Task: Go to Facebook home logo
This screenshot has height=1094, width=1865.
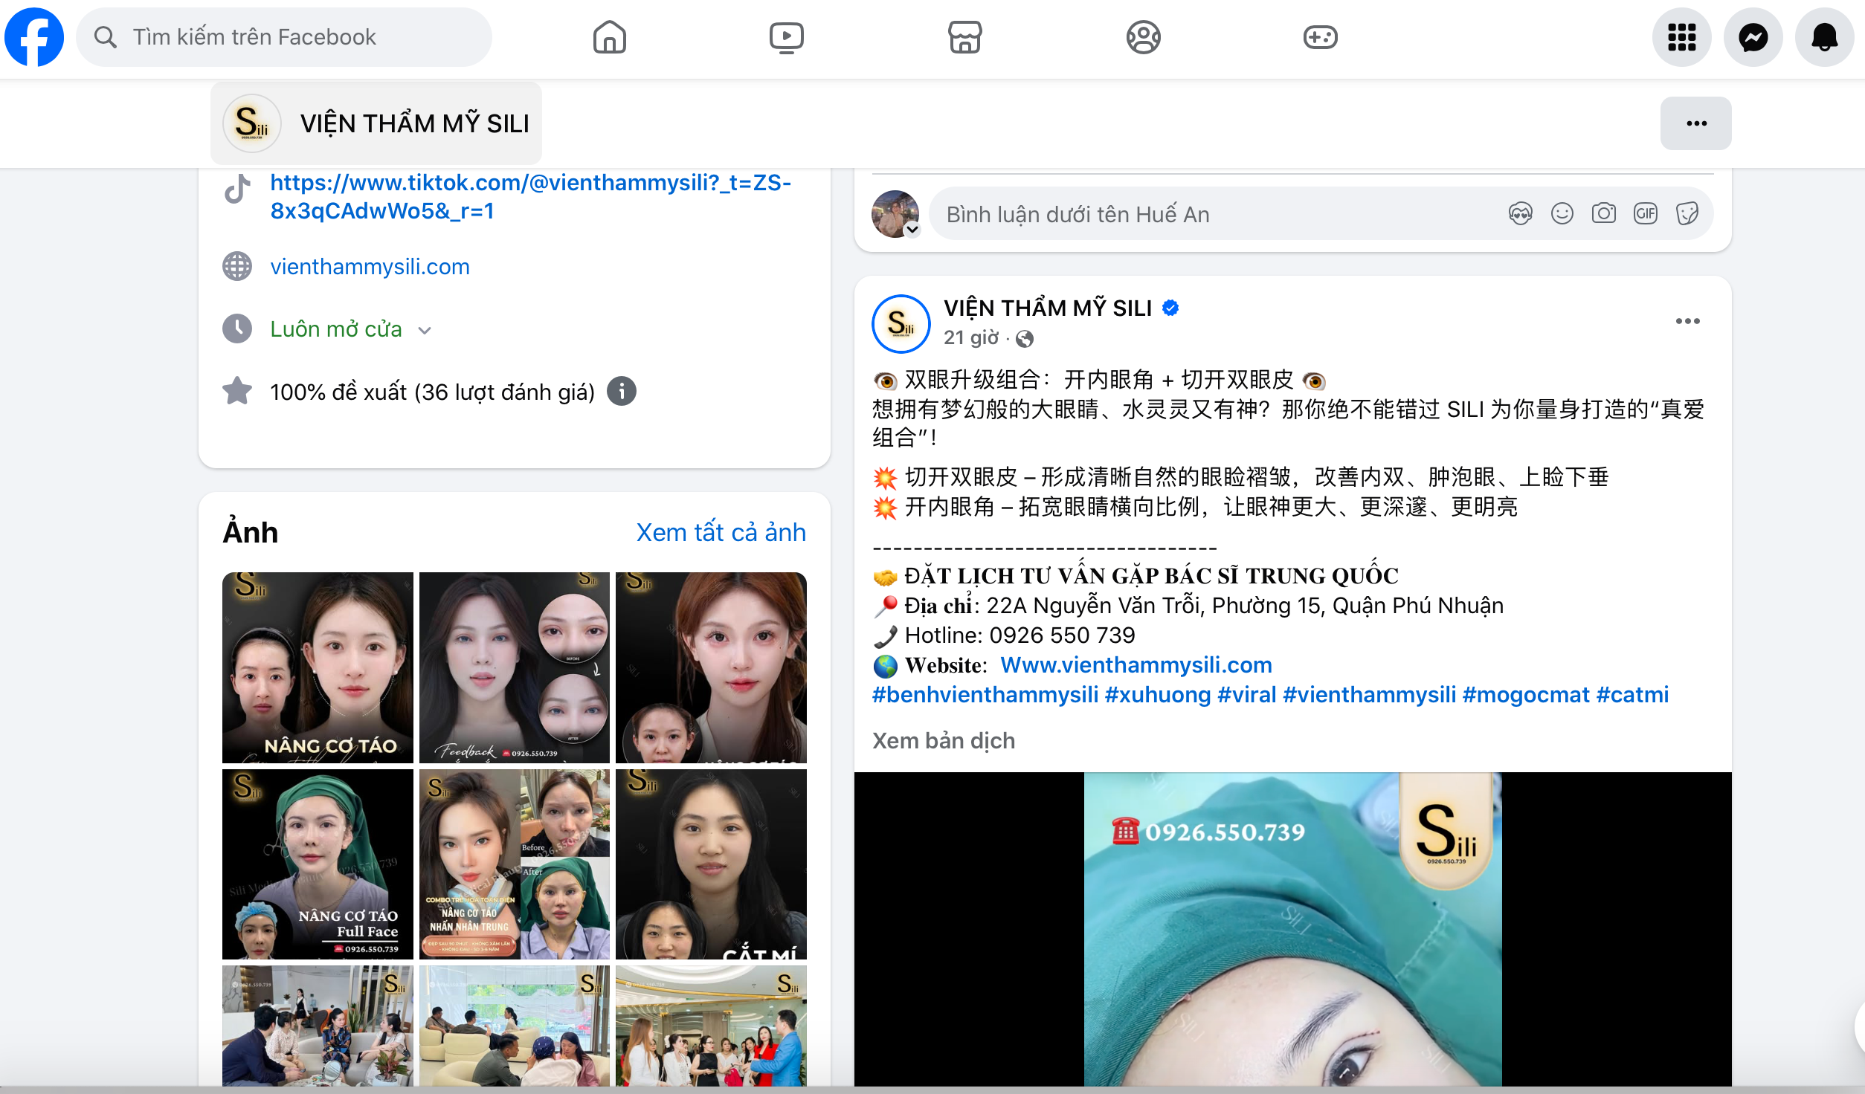Action: [x=34, y=37]
